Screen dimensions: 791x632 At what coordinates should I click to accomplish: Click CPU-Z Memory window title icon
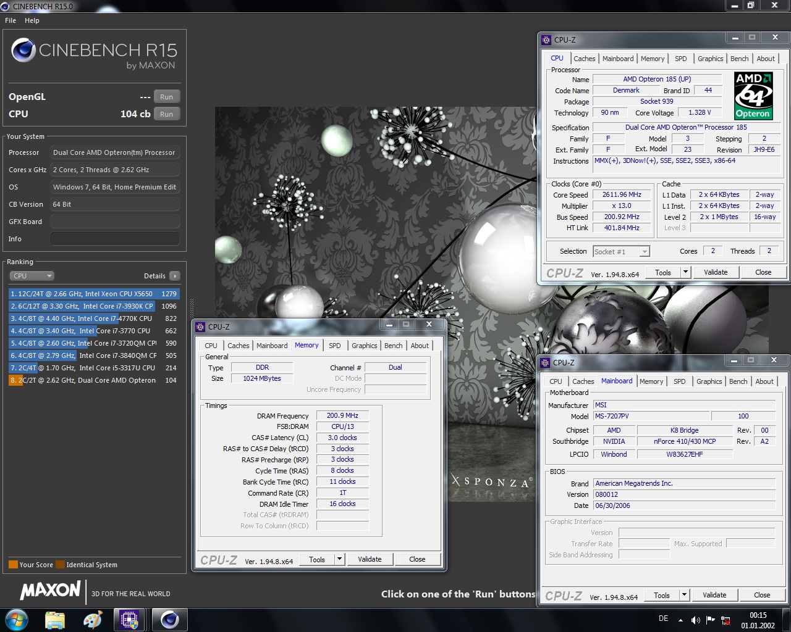coord(200,326)
